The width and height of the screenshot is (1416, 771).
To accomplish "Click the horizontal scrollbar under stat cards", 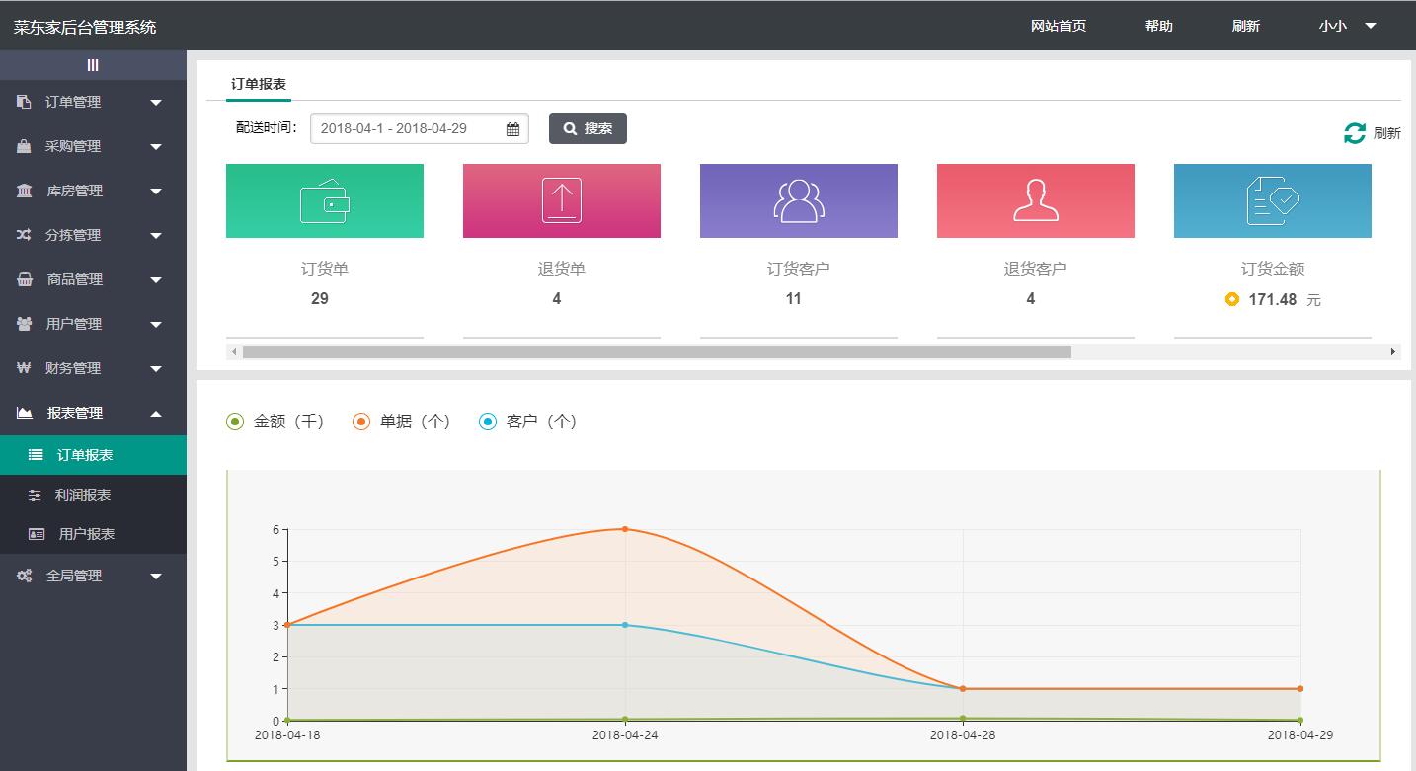I will 657,351.
